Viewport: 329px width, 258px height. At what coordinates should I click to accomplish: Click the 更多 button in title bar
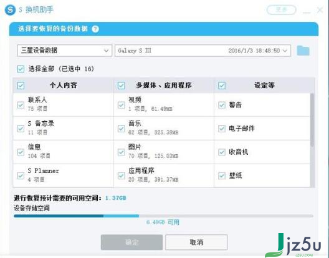[x=282, y=9]
